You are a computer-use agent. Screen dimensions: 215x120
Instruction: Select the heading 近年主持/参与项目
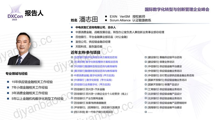[x=85, y=52]
